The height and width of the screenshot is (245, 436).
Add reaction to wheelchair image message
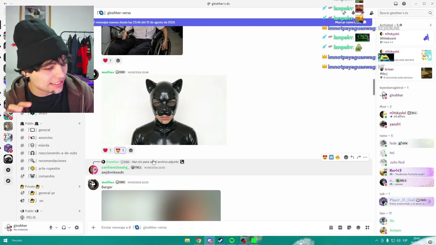(118, 61)
